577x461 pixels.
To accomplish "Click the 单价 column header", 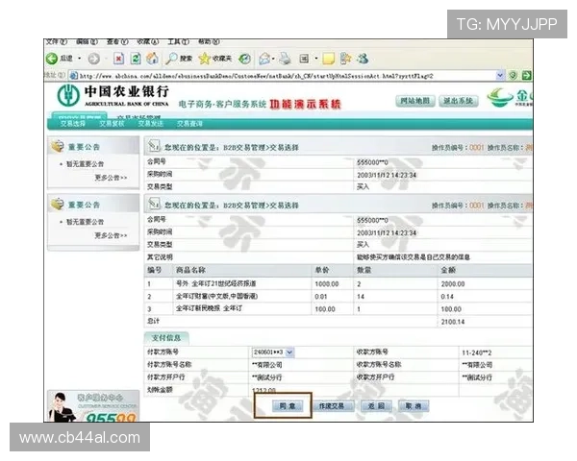I will click(x=322, y=270).
